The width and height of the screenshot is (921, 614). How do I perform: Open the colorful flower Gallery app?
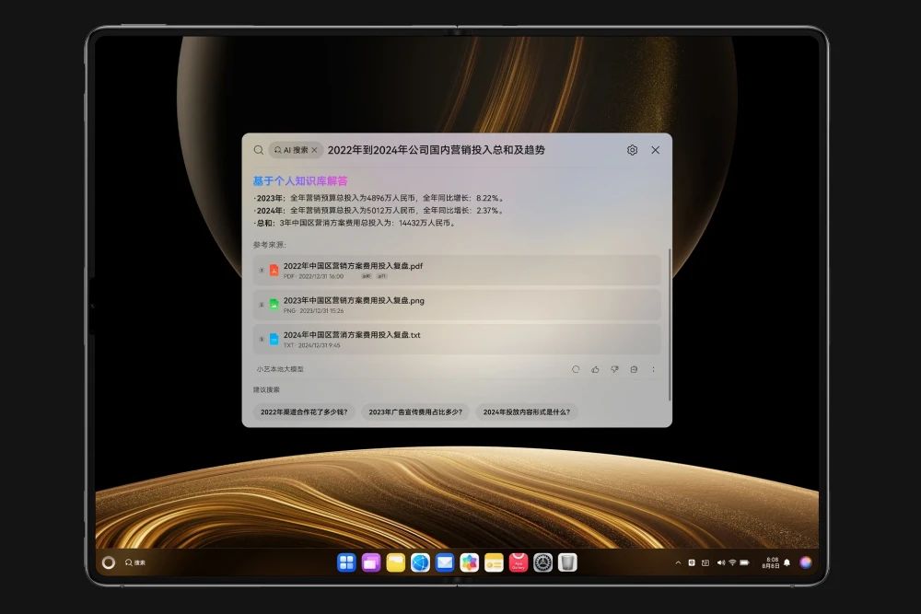[x=470, y=563]
